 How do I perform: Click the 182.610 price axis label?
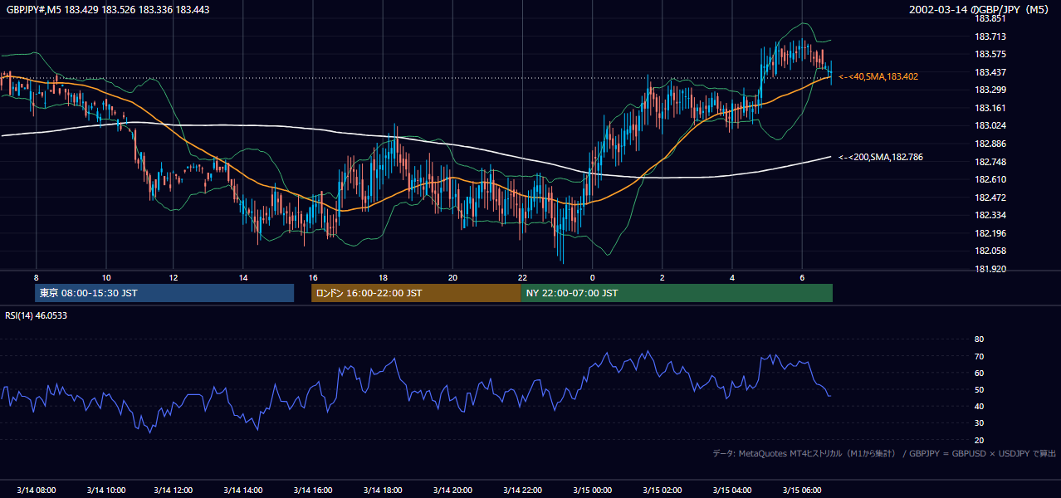click(x=990, y=179)
